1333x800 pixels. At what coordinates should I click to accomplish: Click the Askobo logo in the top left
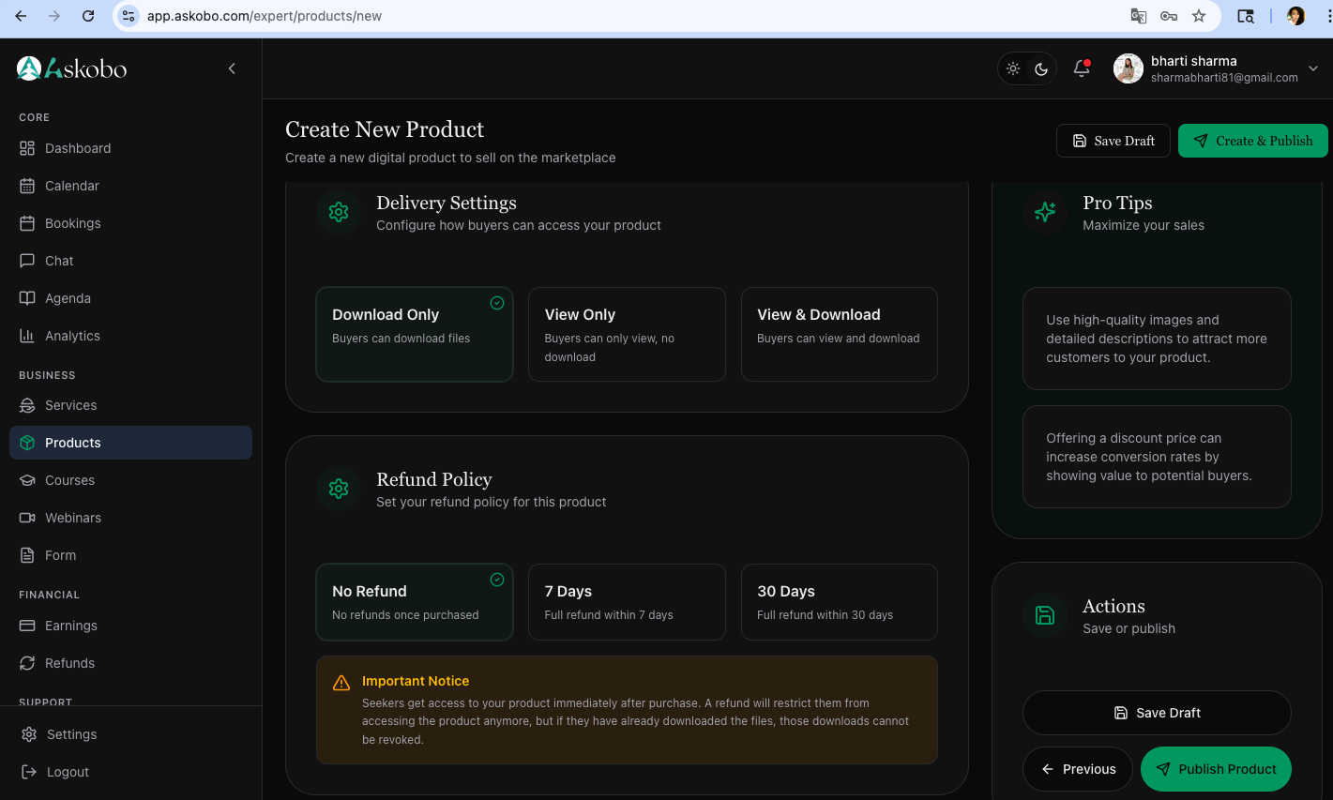pos(71,68)
